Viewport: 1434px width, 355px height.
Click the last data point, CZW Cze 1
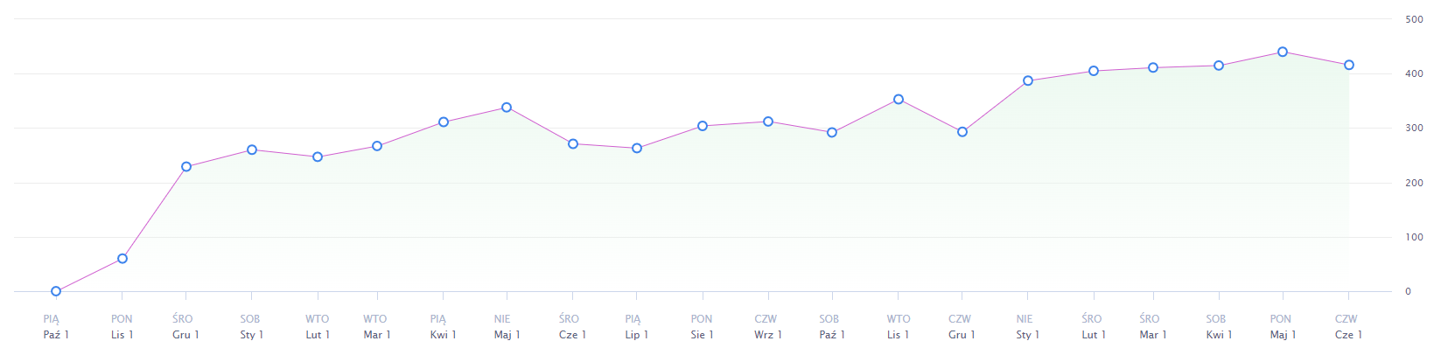1349,65
